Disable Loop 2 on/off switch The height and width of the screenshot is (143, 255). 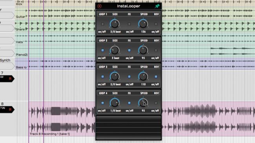102,50
